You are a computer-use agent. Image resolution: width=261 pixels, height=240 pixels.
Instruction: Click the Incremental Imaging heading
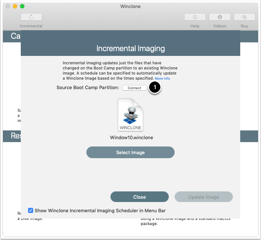(x=130, y=49)
